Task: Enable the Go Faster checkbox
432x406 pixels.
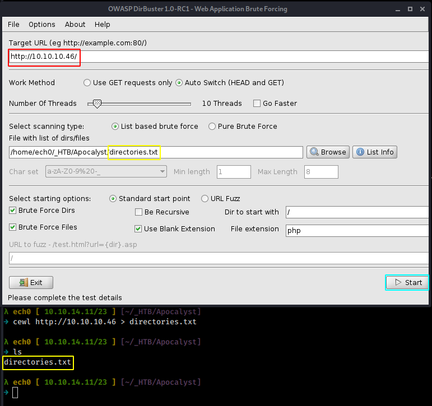Action: [x=257, y=104]
